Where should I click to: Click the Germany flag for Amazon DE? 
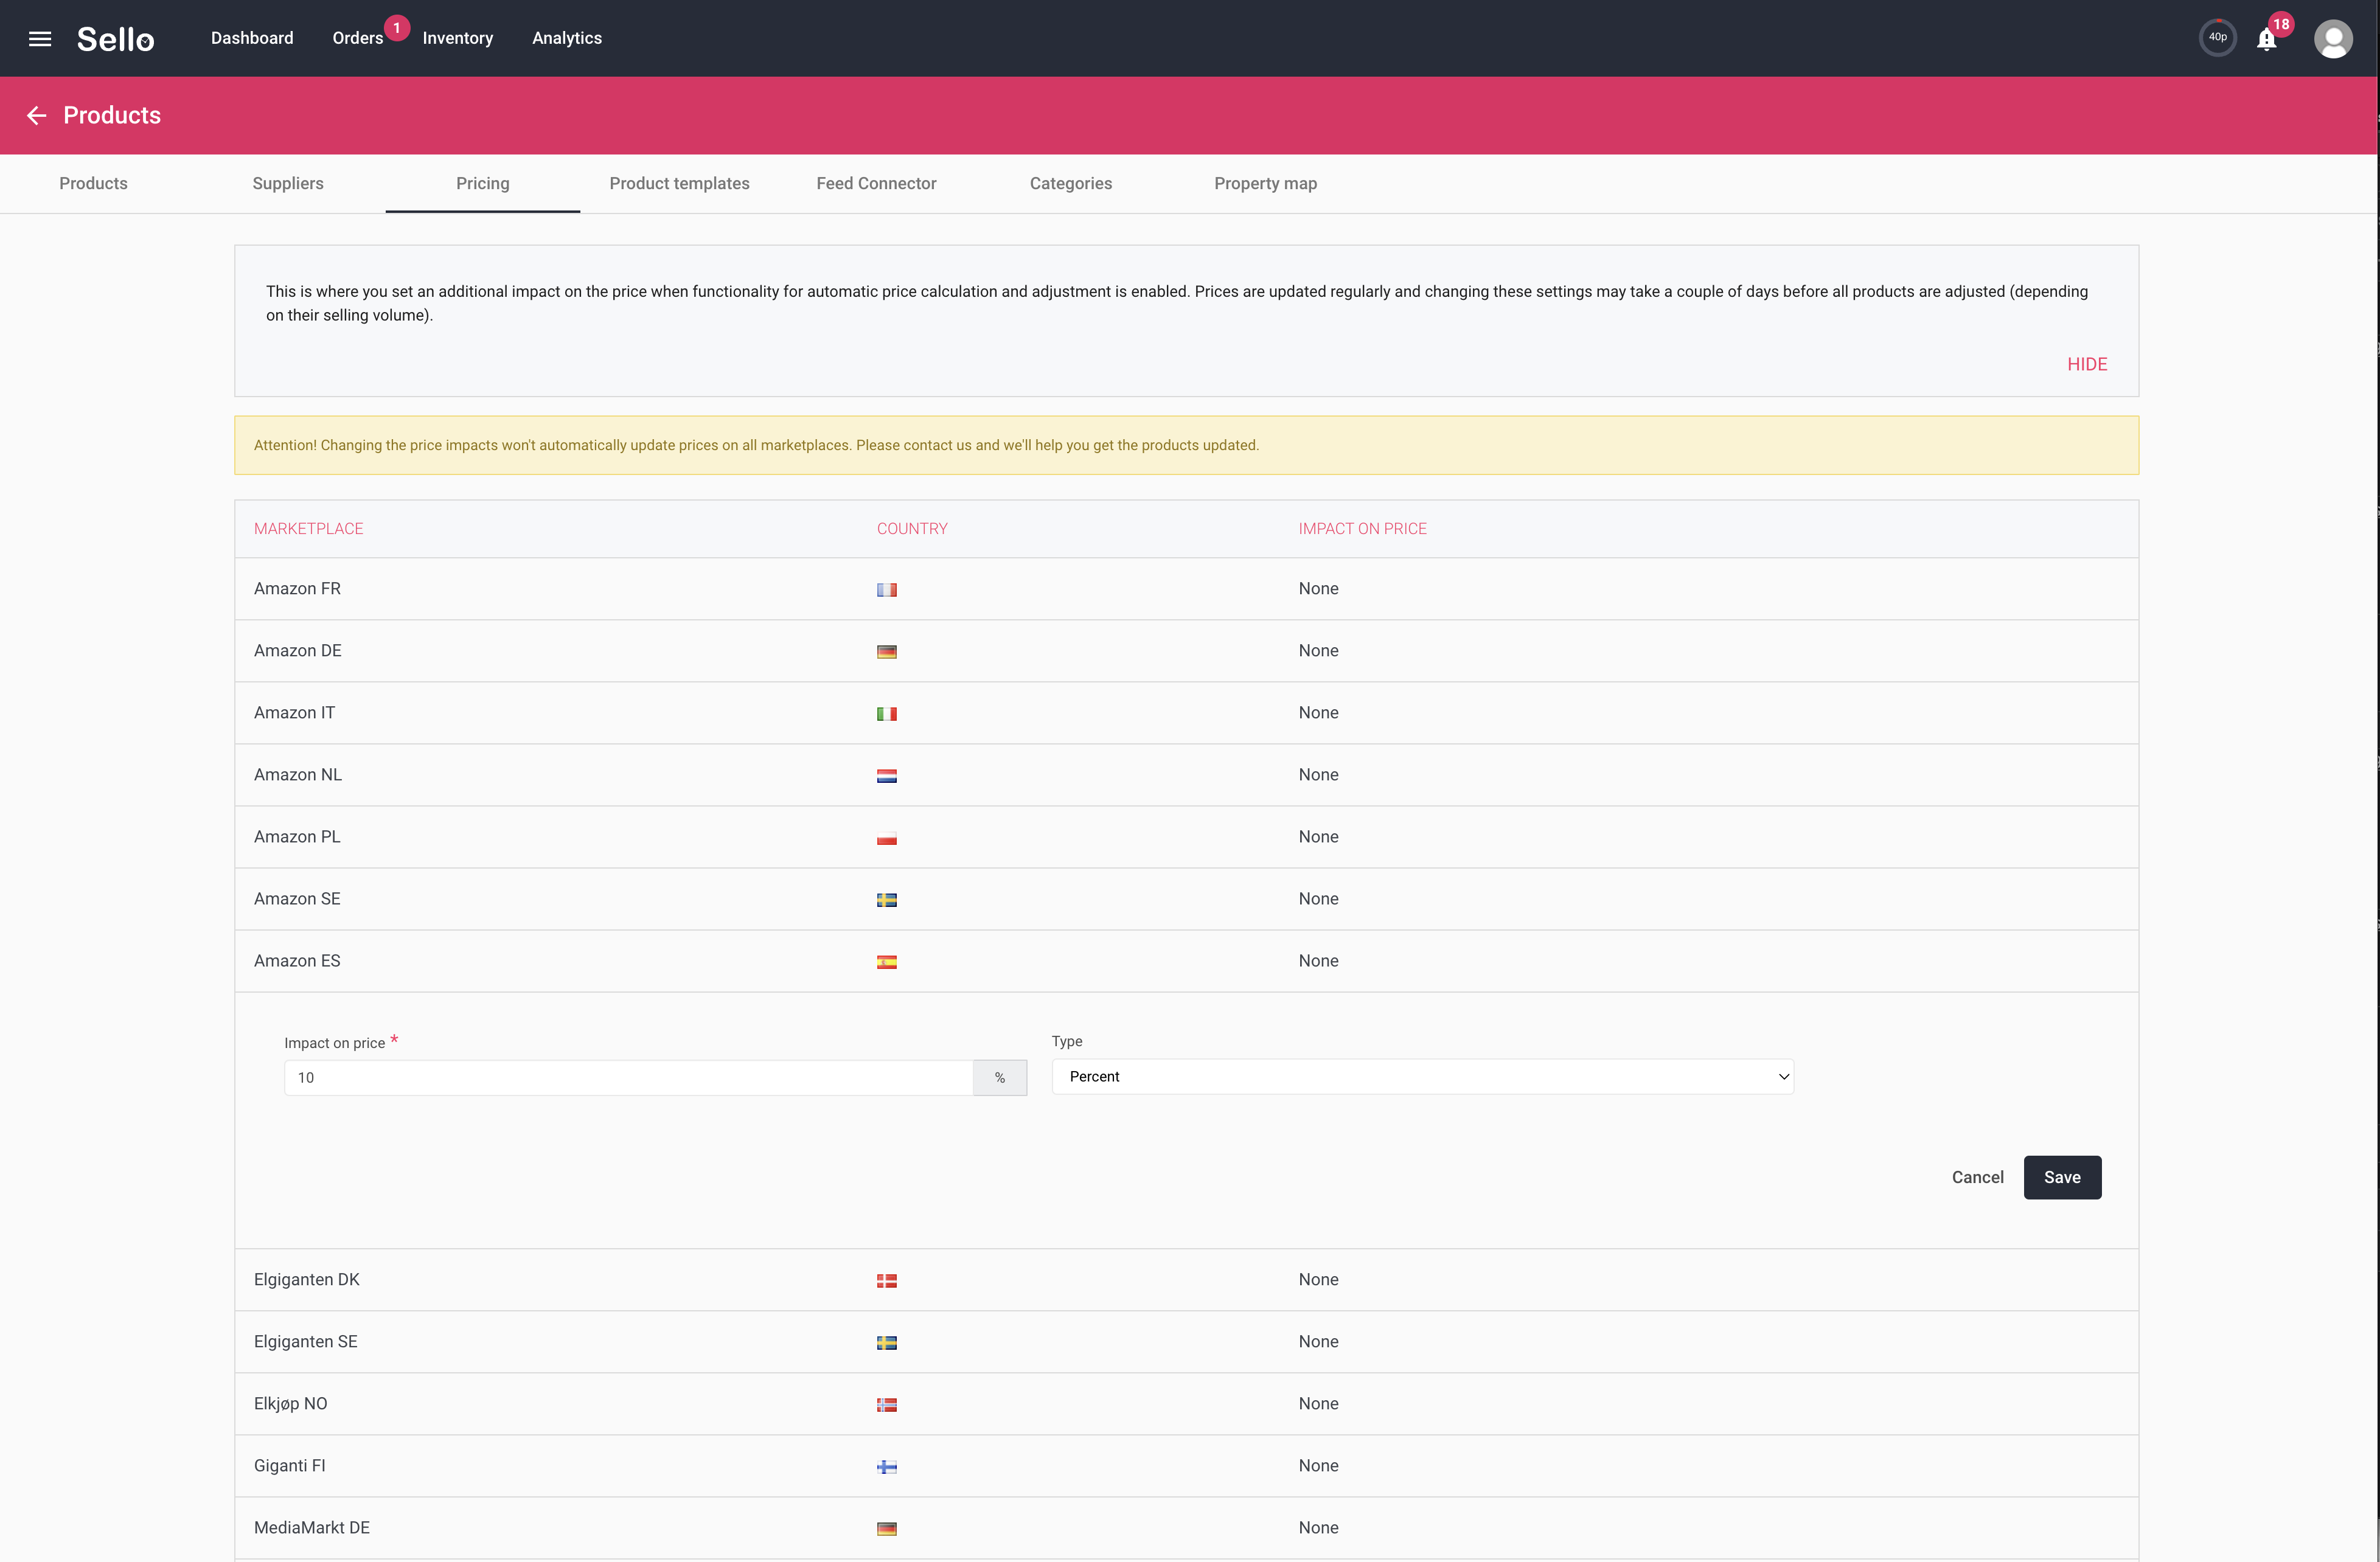click(886, 652)
